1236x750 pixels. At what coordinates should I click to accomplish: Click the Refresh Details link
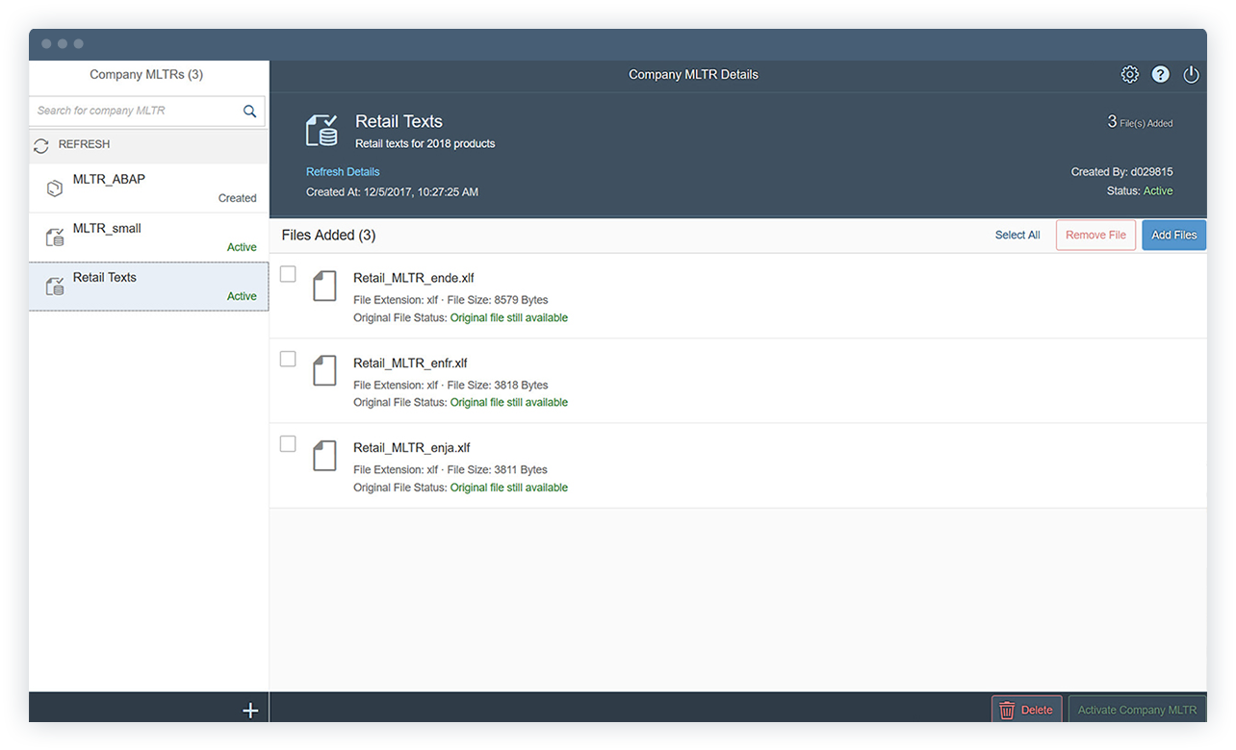click(343, 172)
